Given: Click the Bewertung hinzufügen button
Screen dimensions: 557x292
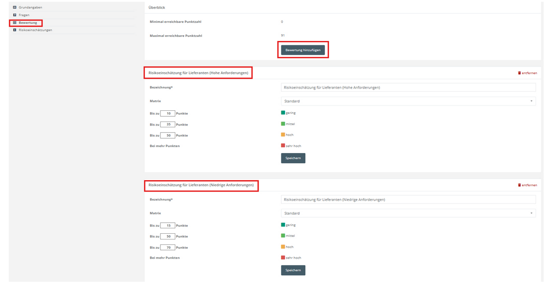Looking at the screenshot, I should click(303, 50).
